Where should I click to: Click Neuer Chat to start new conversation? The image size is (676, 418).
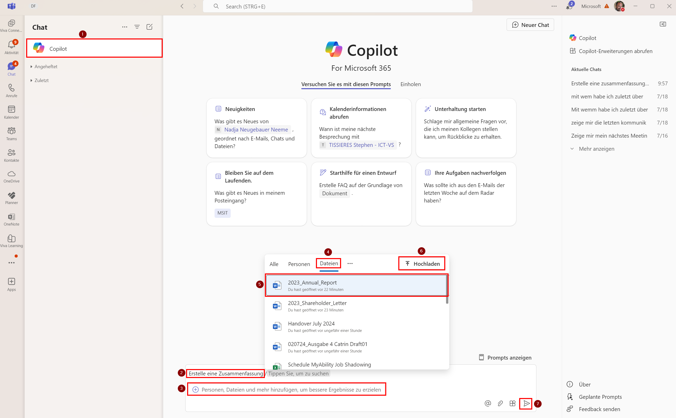pos(530,25)
